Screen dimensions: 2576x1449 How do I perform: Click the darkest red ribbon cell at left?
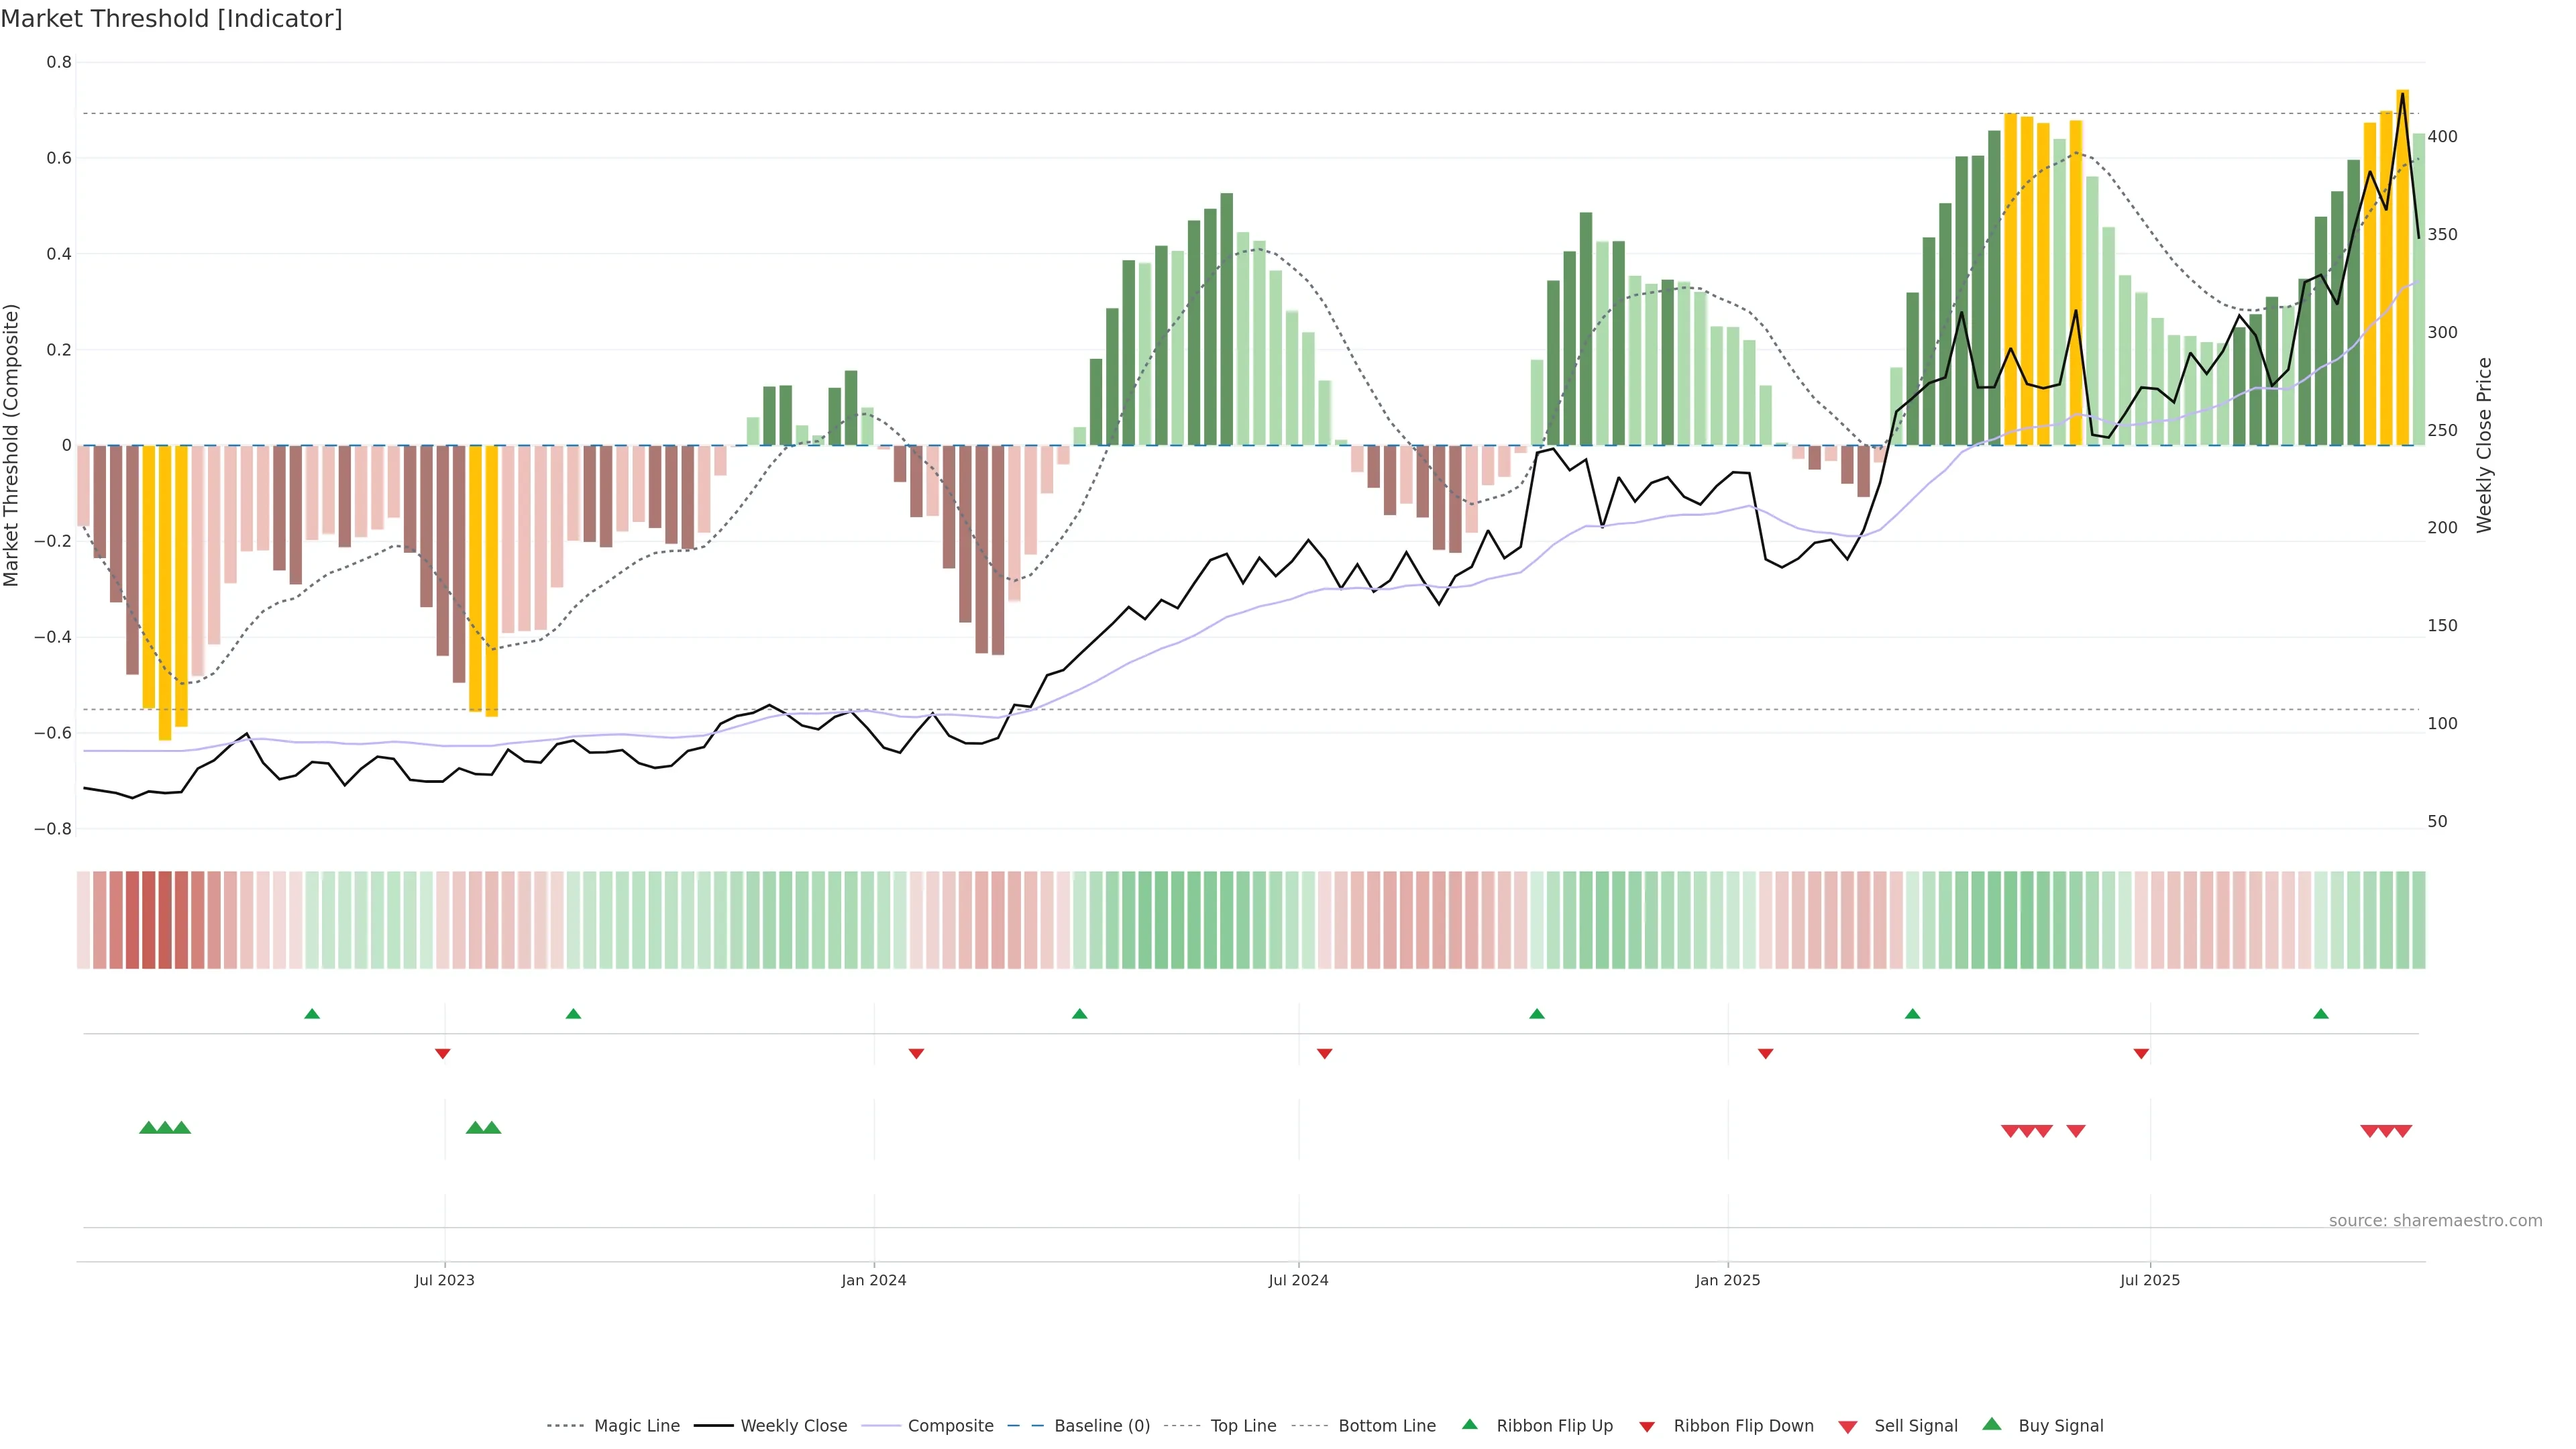click(148, 919)
